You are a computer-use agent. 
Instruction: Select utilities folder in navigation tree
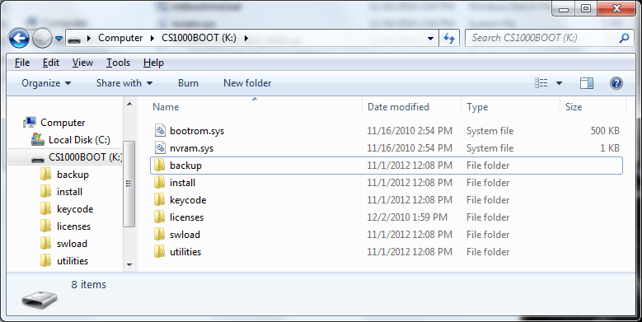(x=73, y=260)
